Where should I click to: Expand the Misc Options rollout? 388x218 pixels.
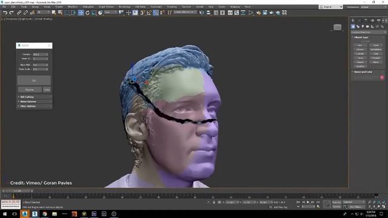click(x=34, y=106)
